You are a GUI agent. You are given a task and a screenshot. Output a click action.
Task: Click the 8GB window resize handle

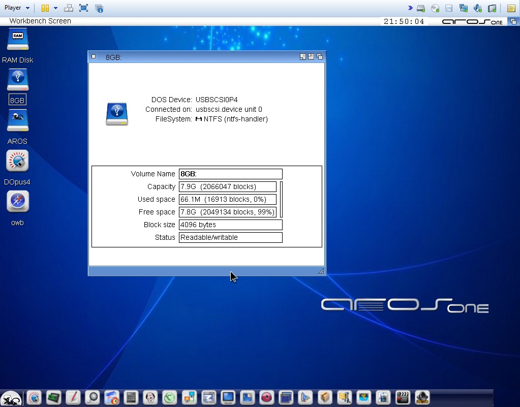coord(321,271)
